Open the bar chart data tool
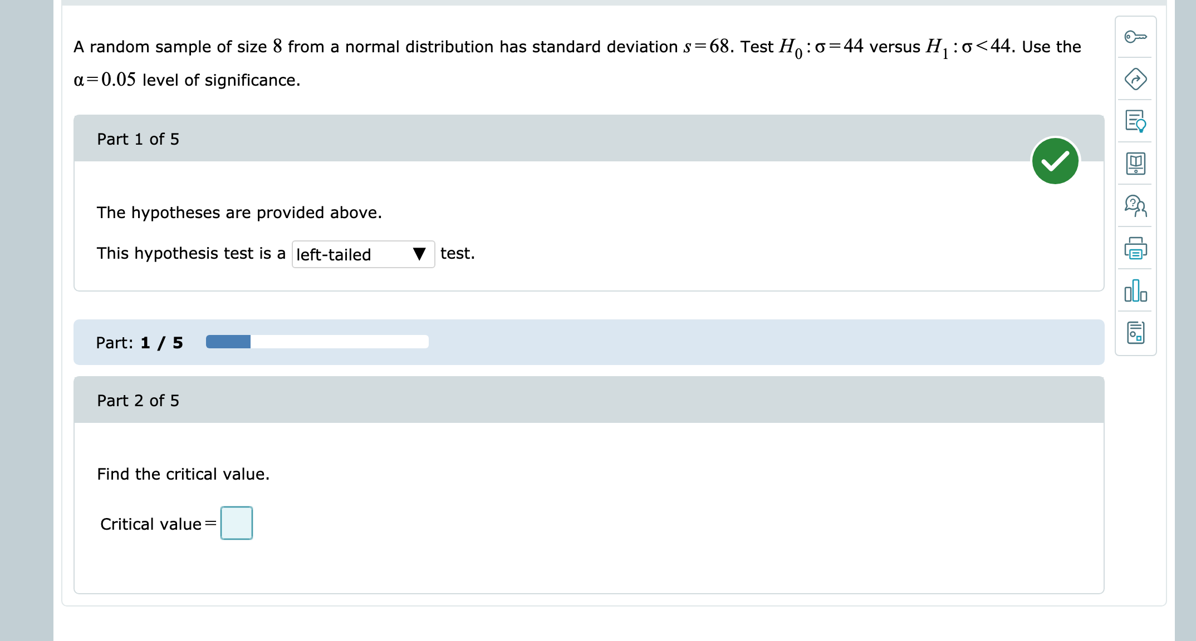This screenshot has height=641, width=1196. 1135,292
